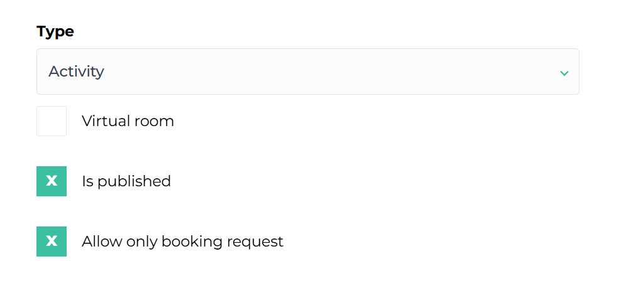Click the selected Activity value text
626x281 pixels.
[x=76, y=72]
